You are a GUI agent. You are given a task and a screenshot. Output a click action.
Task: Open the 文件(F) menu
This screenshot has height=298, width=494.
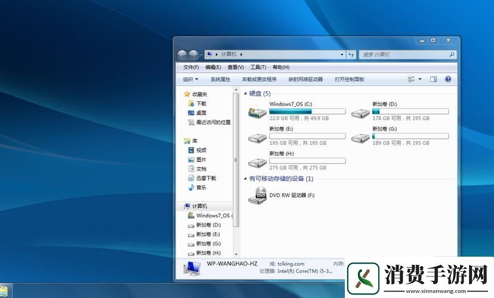coord(191,67)
